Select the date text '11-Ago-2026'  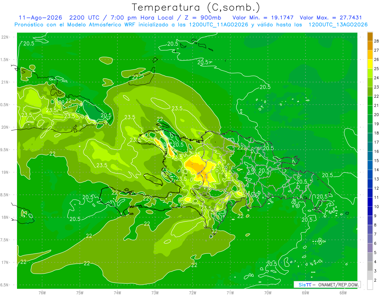coord(40,18)
